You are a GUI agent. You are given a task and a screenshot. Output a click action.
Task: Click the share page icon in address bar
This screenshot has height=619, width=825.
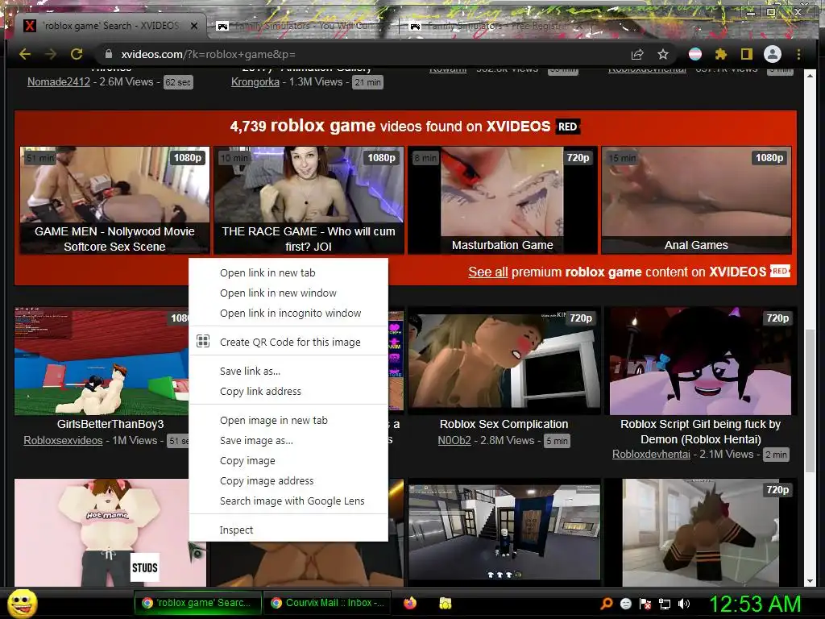click(637, 54)
